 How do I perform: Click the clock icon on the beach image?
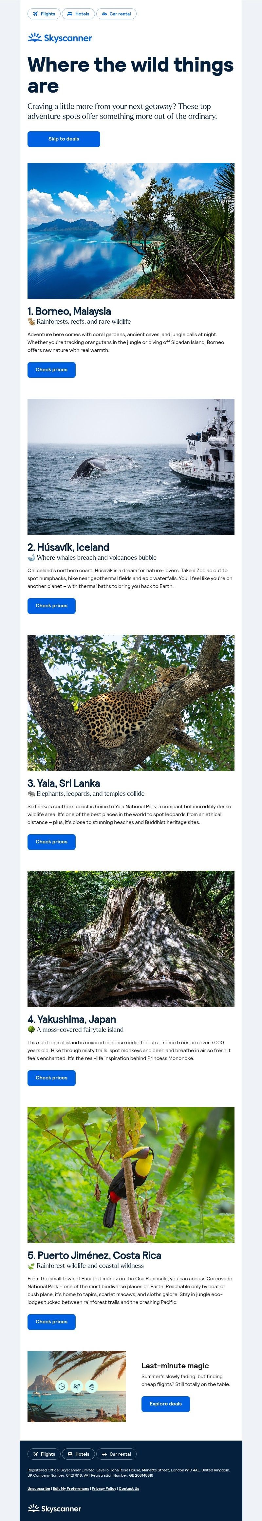(62, 1386)
